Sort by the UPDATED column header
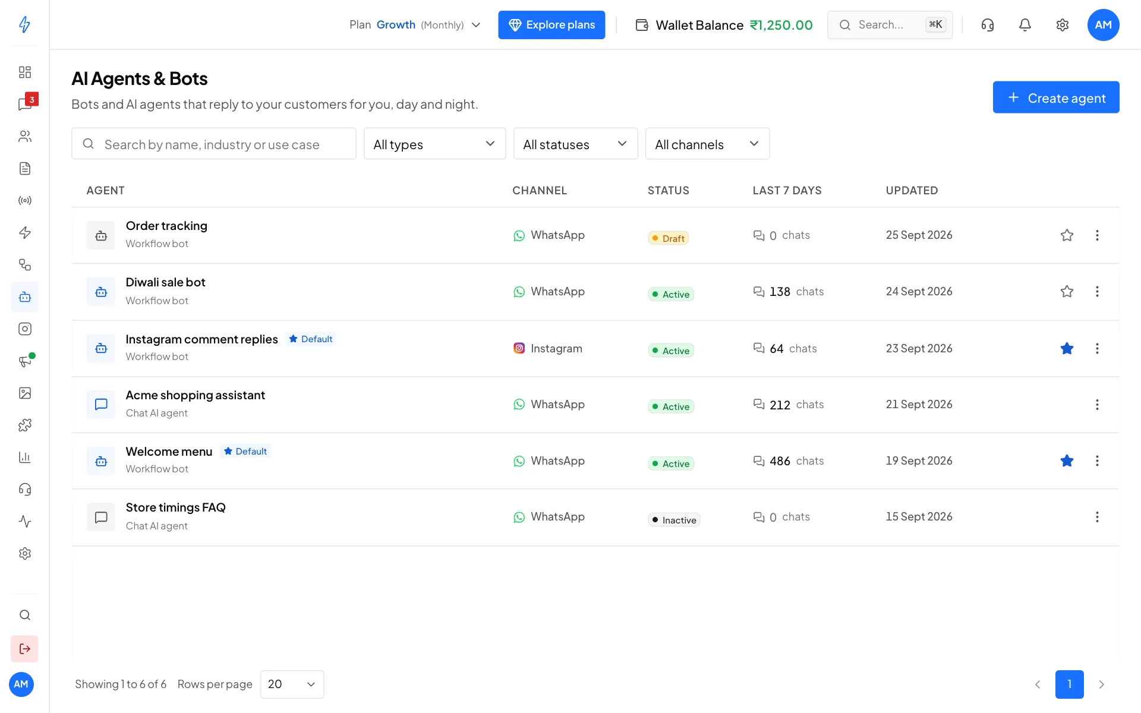Viewport: 1141px width, 713px height. 912,190
